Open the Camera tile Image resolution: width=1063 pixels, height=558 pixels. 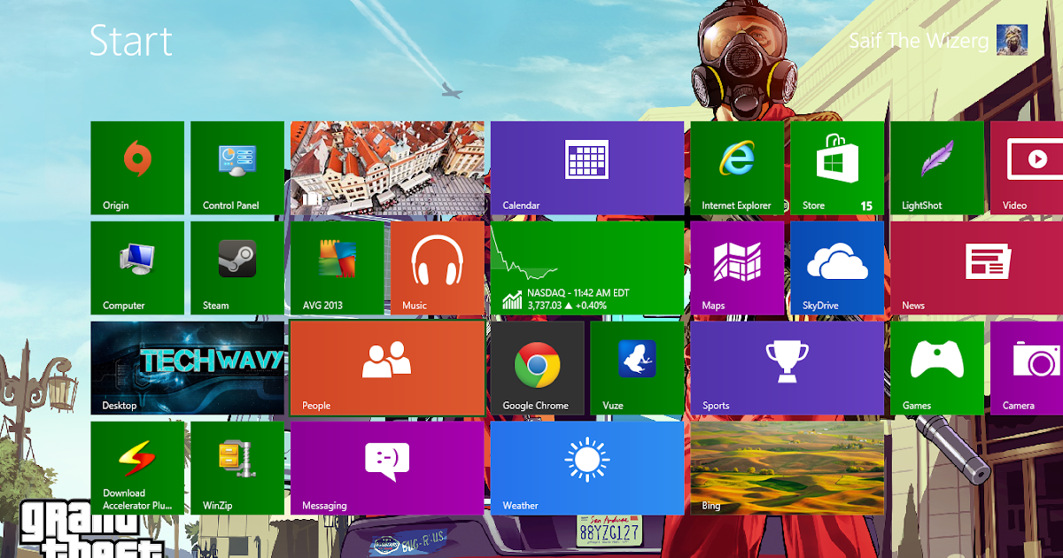[x=1027, y=368]
